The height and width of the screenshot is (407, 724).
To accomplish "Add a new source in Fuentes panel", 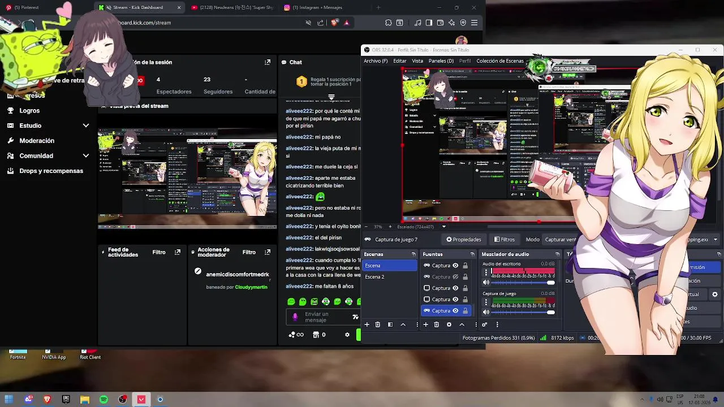I will 425,324.
